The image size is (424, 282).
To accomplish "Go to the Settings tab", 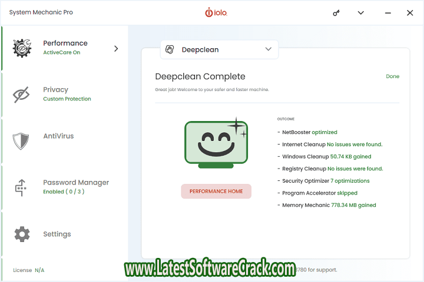I will 57,234.
